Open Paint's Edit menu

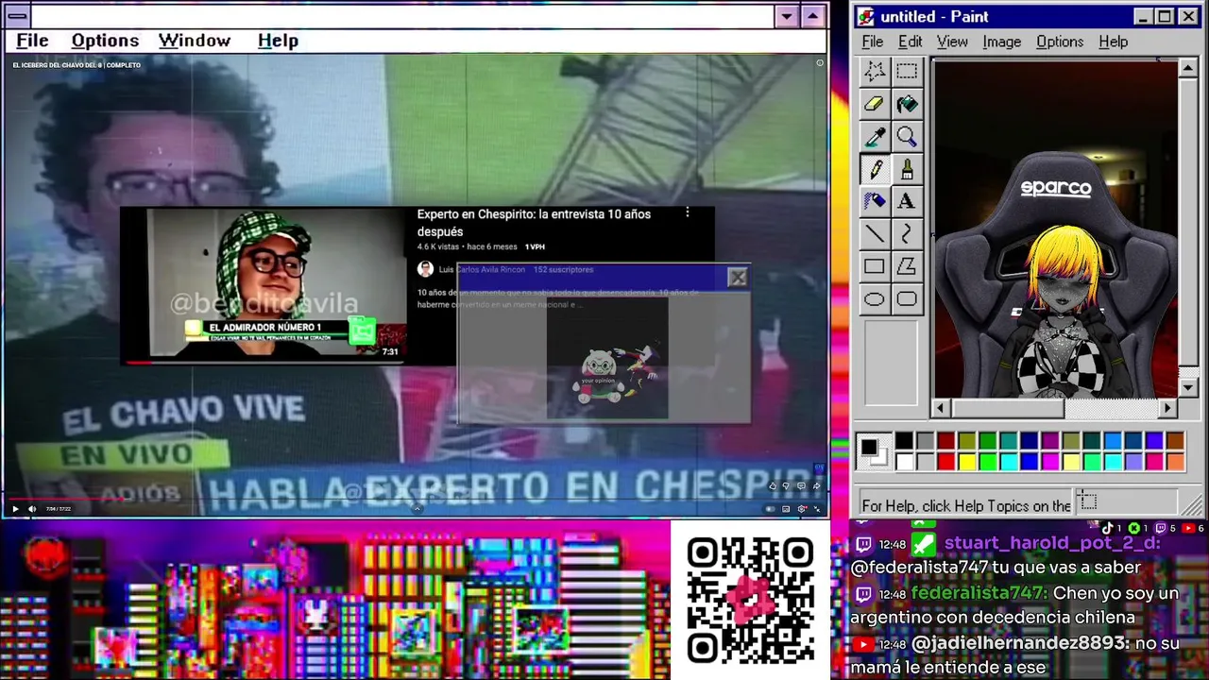(x=910, y=42)
